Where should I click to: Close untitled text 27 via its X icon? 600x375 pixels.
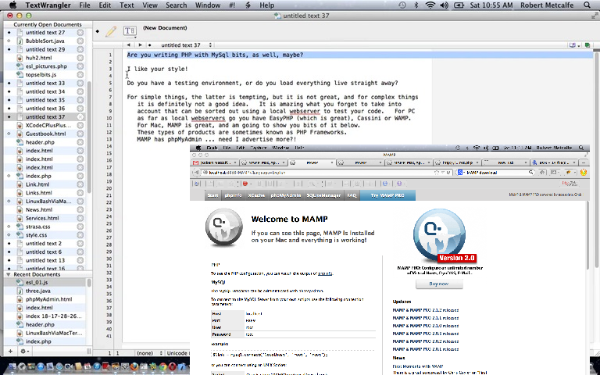pyautogui.click(x=80, y=33)
